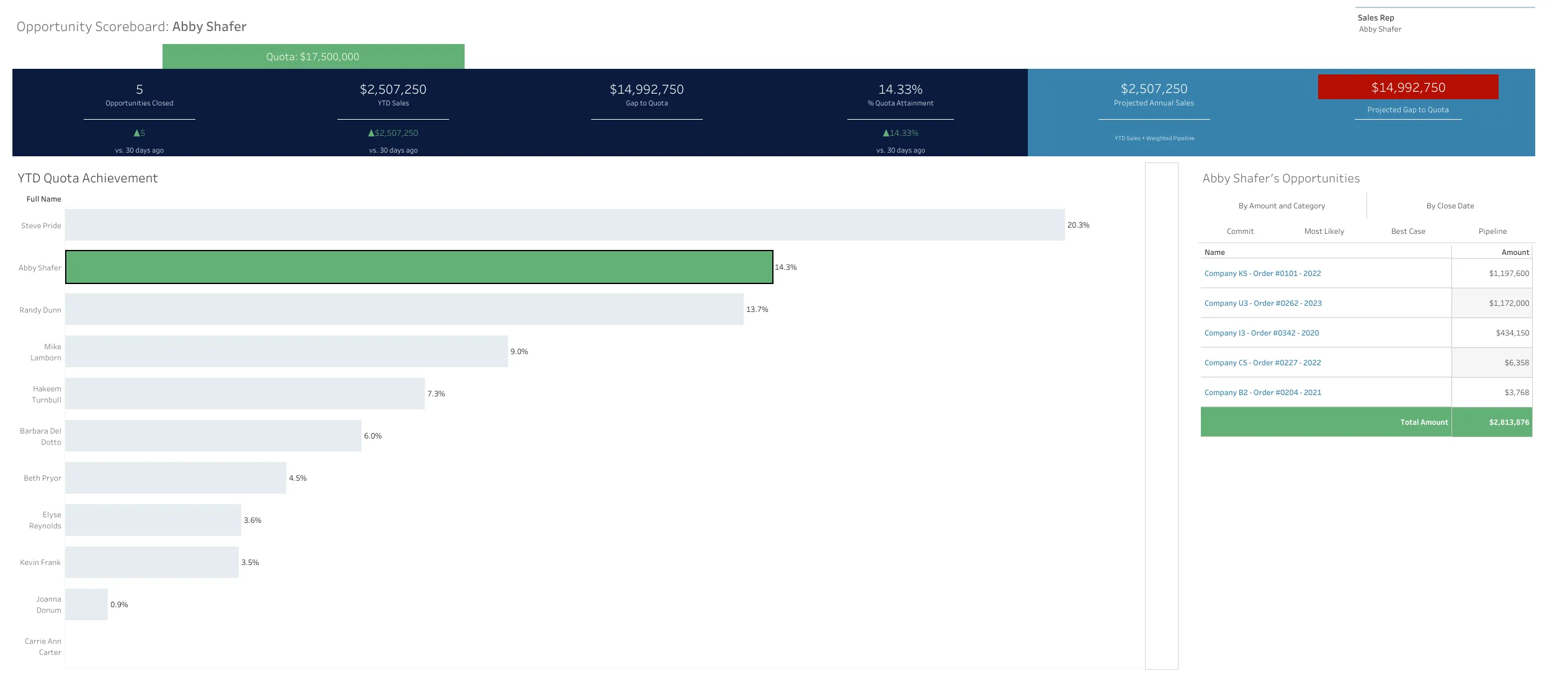The height and width of the screenshot is (676, 1547).
Task: Open Company U3 - Order #0262 - 2023
Action: coord(1263,303)
